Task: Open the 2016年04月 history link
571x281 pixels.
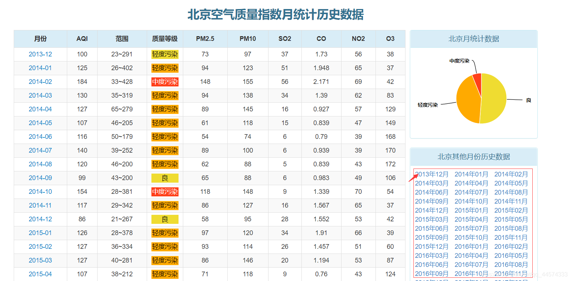Action: coord(471,256)
